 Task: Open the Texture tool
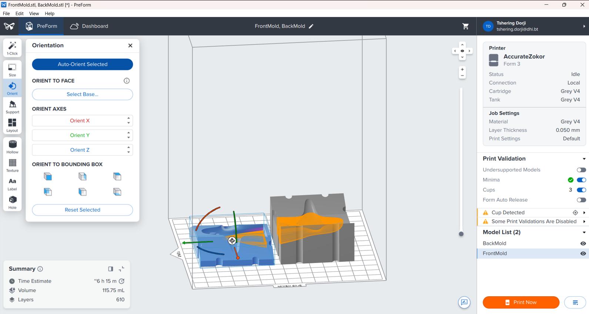pos(12,165)
